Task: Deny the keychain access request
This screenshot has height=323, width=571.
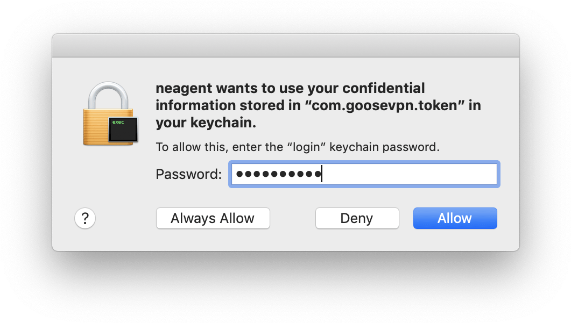Action: [x=357, y=218]
